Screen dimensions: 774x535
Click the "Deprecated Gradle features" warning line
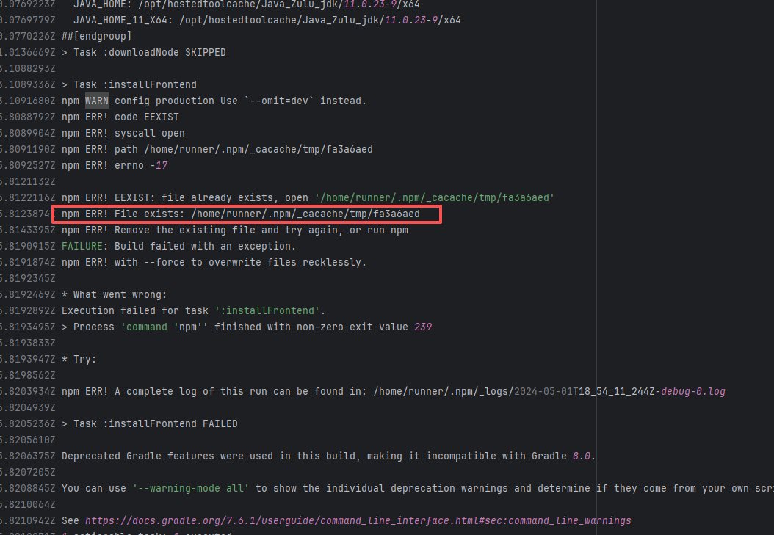coord(328,456)
